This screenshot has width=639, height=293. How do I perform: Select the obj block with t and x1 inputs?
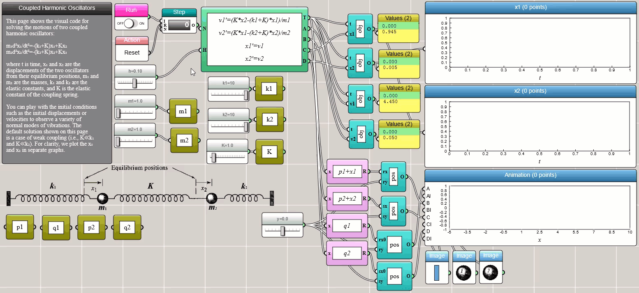360,29
